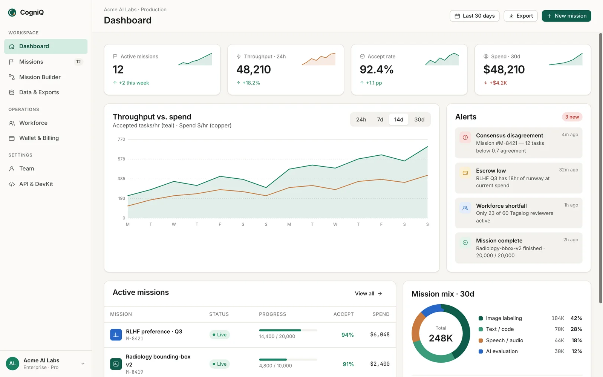Click the RLHF preference mission chart icon
The width and height of the screenshot is (603, 377).
116,335
